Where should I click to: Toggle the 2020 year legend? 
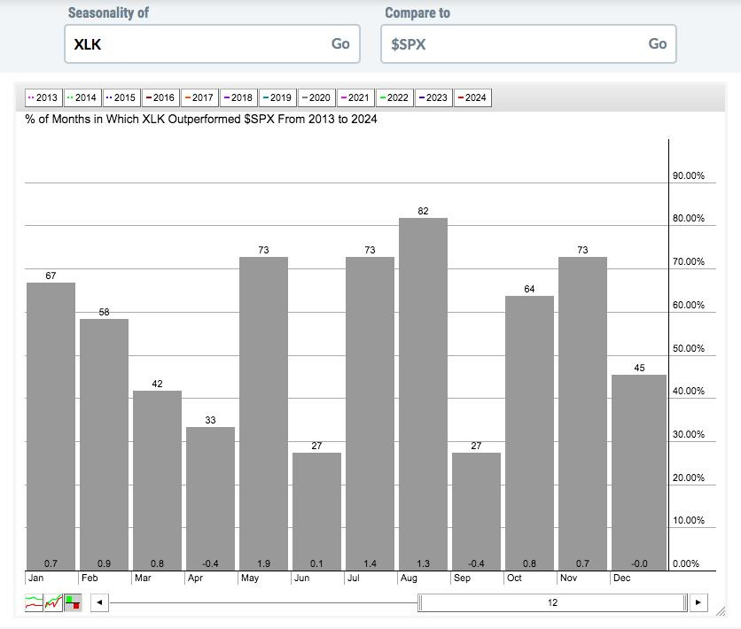[316, 97]
